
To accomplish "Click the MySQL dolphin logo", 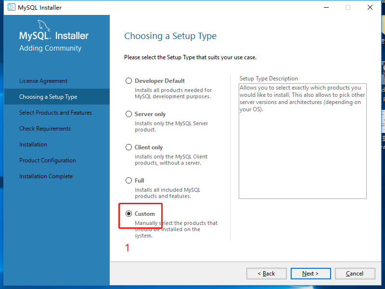I will pyautogui.click(x=44, y=26).
